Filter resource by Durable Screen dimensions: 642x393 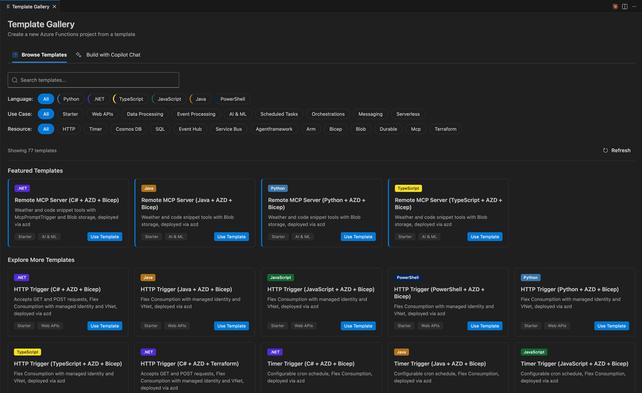click(388, 129)
